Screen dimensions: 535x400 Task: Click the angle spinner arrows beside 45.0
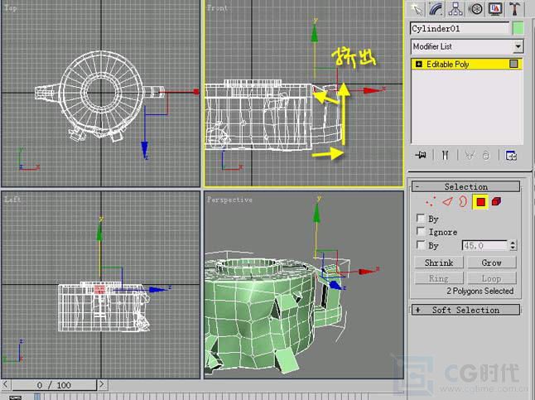point(513,245)
